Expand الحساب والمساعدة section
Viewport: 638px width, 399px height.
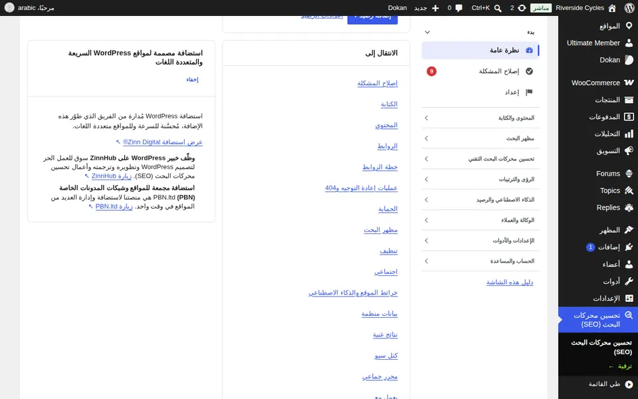point(480,261)
